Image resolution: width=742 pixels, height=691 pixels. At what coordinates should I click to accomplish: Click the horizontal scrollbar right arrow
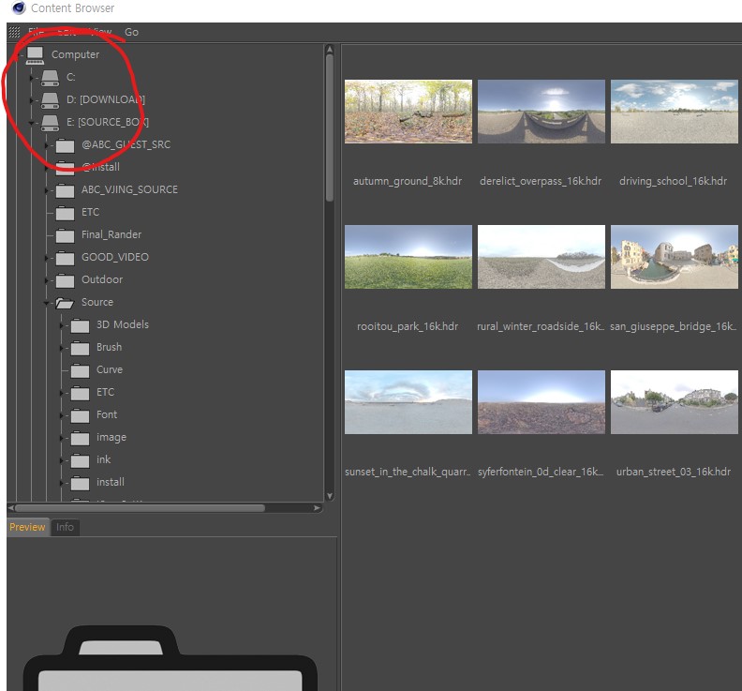317,508
